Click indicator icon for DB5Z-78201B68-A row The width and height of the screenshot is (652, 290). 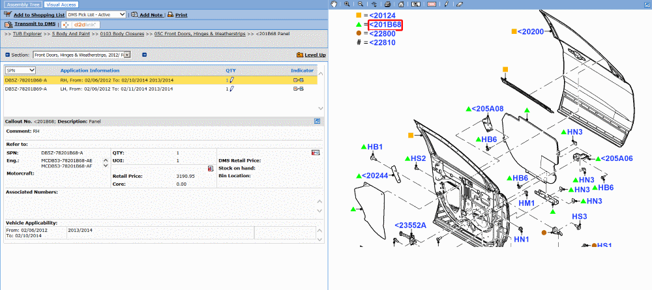coord(298,80)
